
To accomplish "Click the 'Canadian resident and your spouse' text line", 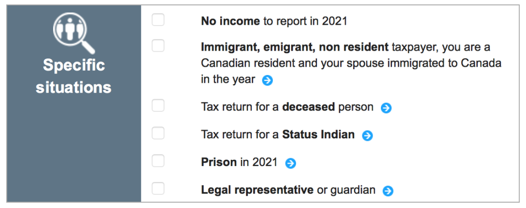I will click(351, 63).
